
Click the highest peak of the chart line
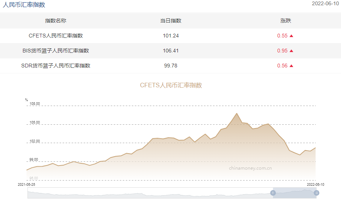click(236, 113)
